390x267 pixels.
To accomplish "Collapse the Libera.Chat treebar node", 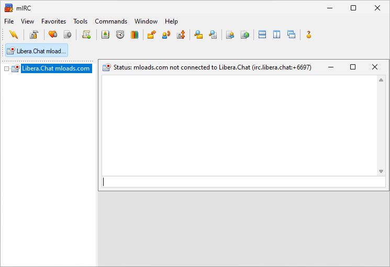I will point(6,69).
